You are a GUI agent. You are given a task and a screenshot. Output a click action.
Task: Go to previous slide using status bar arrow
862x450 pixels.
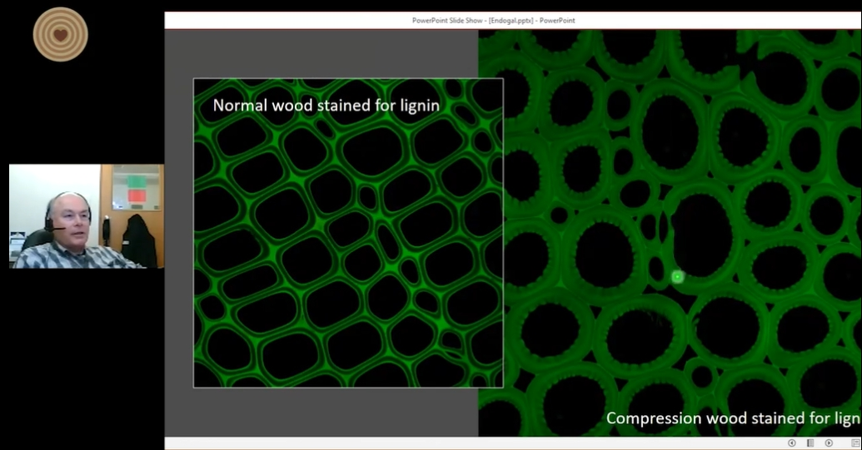tap(792, 443)
